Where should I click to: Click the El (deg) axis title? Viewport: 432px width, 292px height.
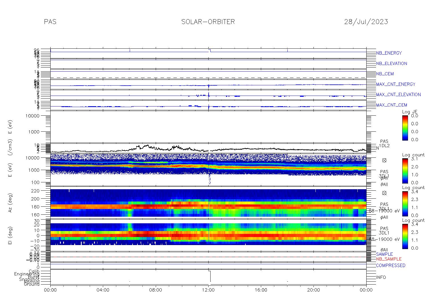10,236
